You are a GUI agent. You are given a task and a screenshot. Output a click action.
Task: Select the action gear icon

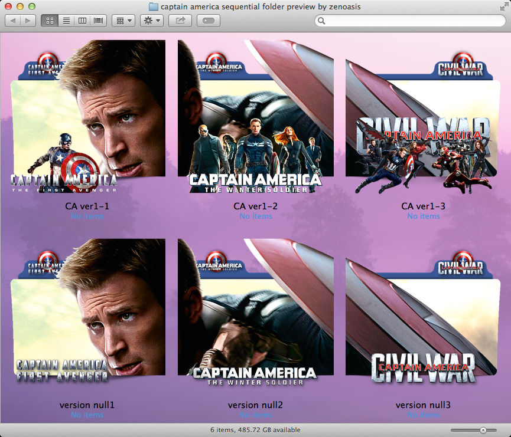[147, 19]
